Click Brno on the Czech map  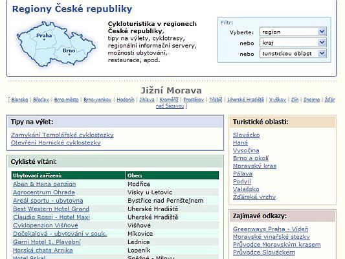point(69,51)
